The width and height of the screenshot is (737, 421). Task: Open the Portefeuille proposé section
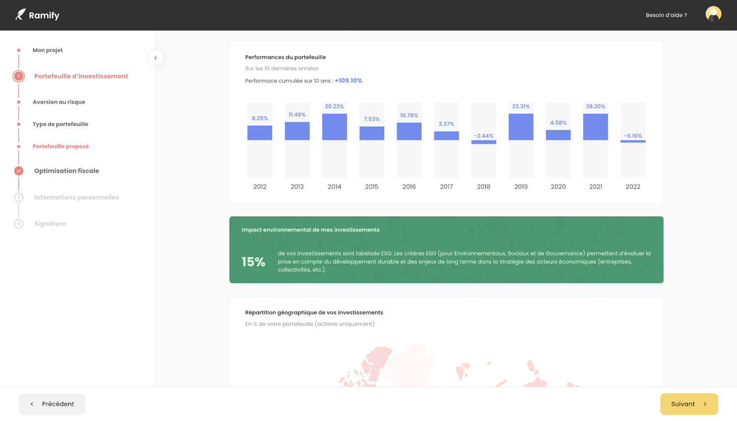(60, 146)
